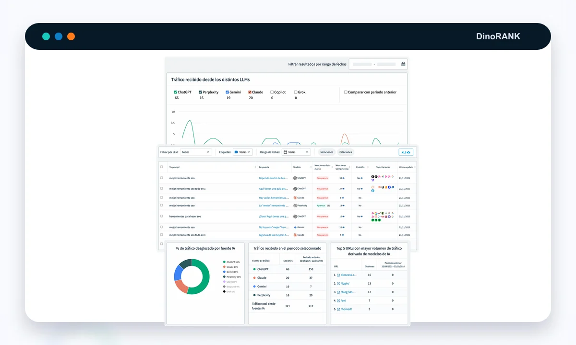Open response '¡Claro! Aquí tienes una g…'
The height and width of the screenshot is (345, 576).
point(273,216)
